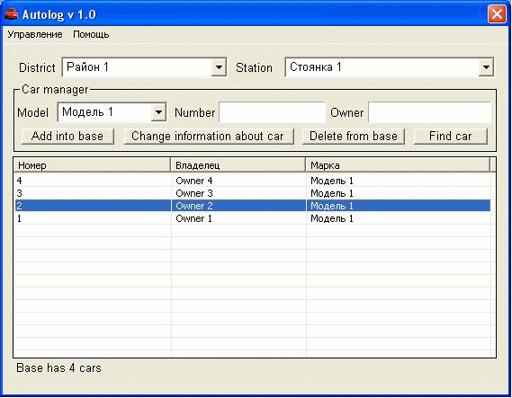Screen dimensions: 512x398
Task: Expand the District dropdown arrow
Action: (219, 67)
